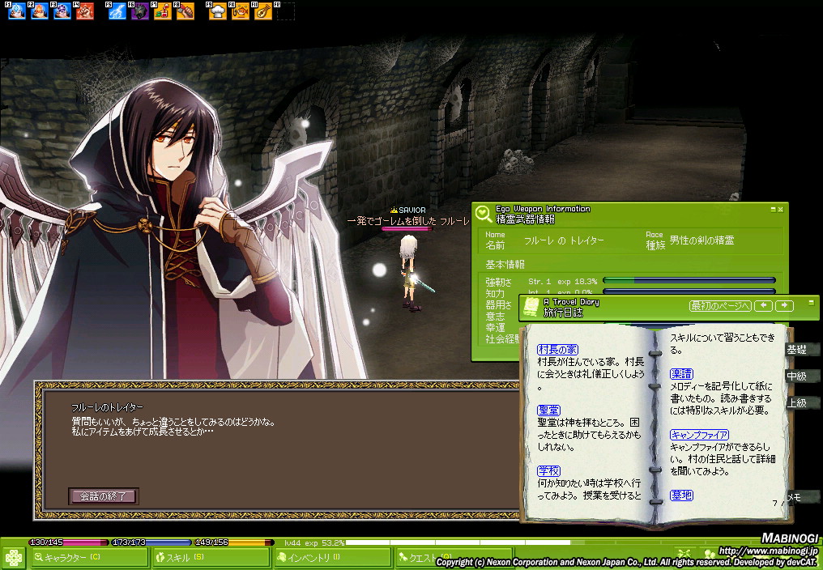The image size is (823, 570).
Task: Click the empty F12 hotkey slot
Action: tap(285, 11)
